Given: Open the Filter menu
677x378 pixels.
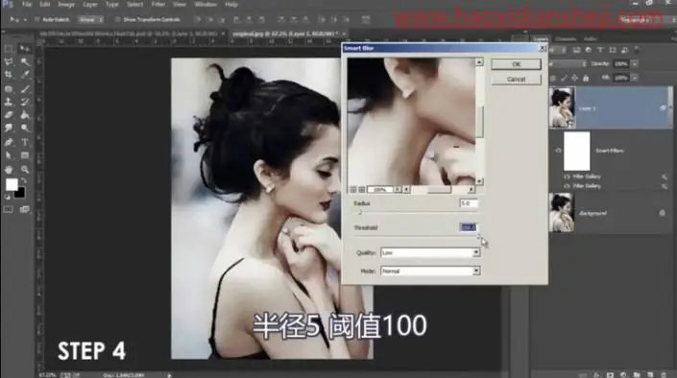Looking at the screenshot, I should click(x=158, y=4).
